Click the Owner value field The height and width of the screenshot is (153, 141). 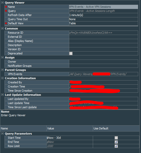[x=103, y=62]
